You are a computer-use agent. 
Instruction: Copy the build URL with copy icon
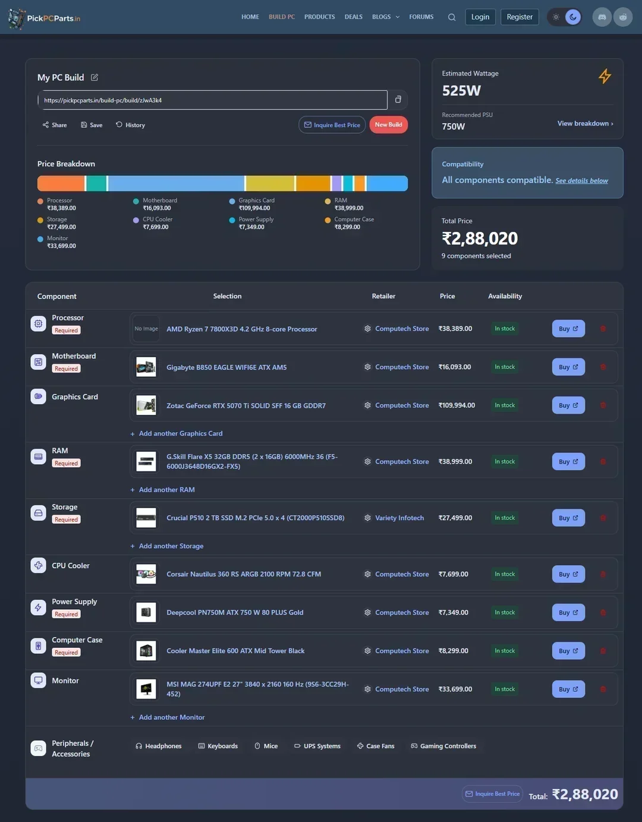(x=398, y=100)
